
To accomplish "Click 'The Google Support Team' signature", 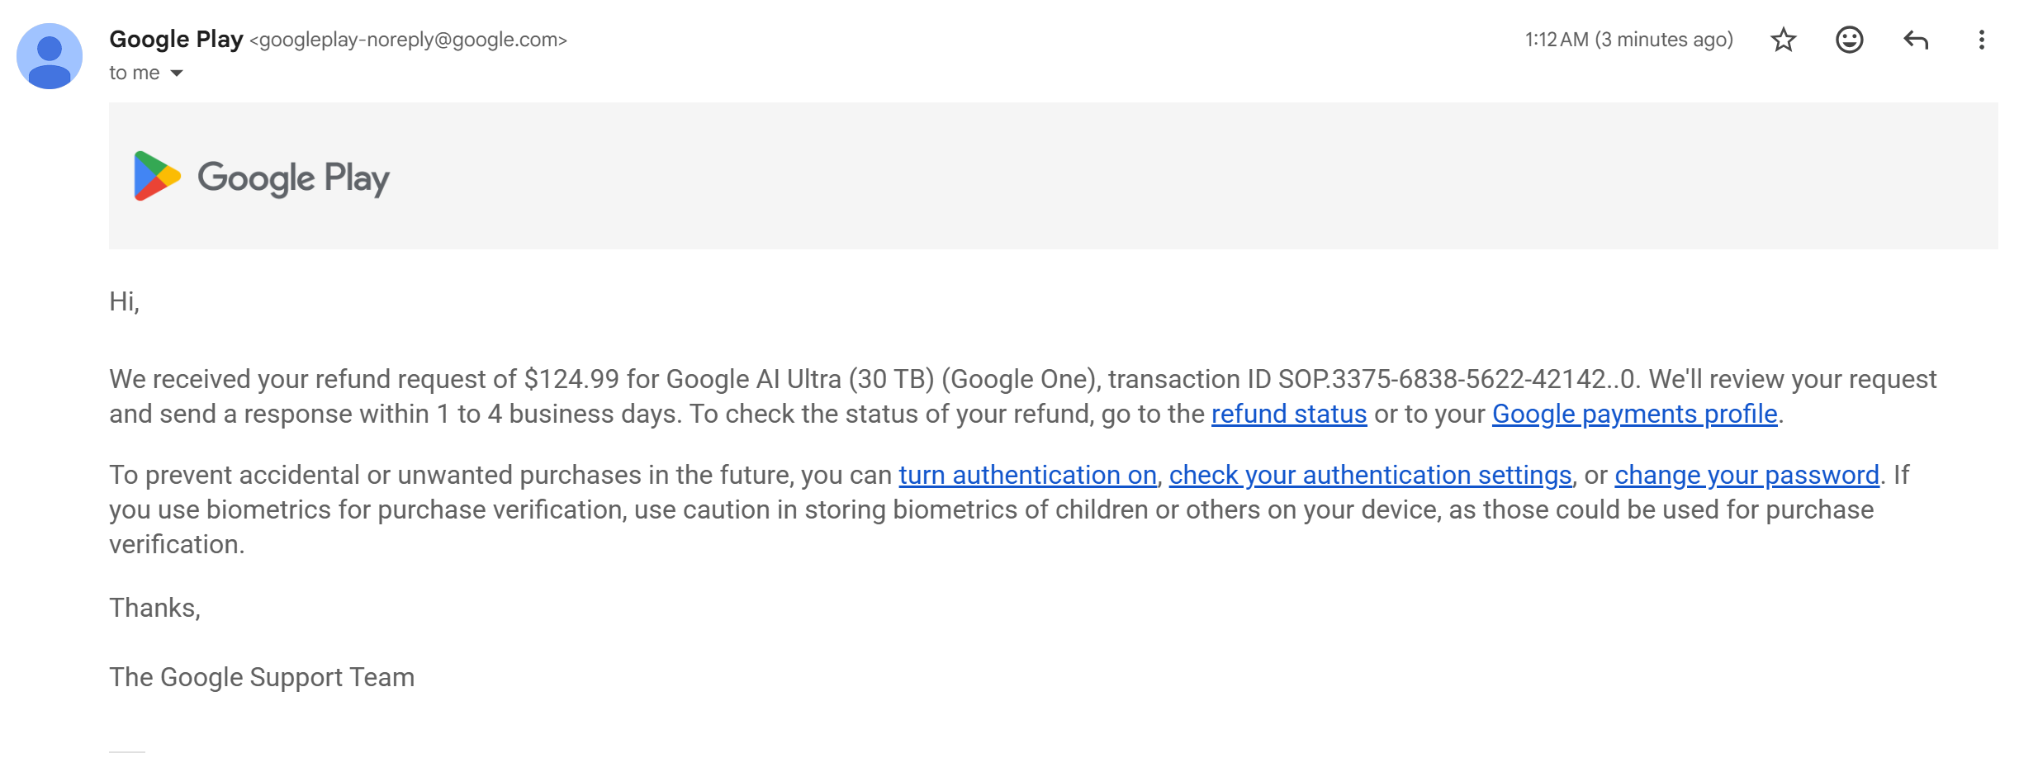I will (262, 677).
